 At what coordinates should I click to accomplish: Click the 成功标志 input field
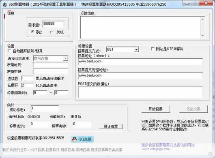pyautogui.click(x=45, y=109)
